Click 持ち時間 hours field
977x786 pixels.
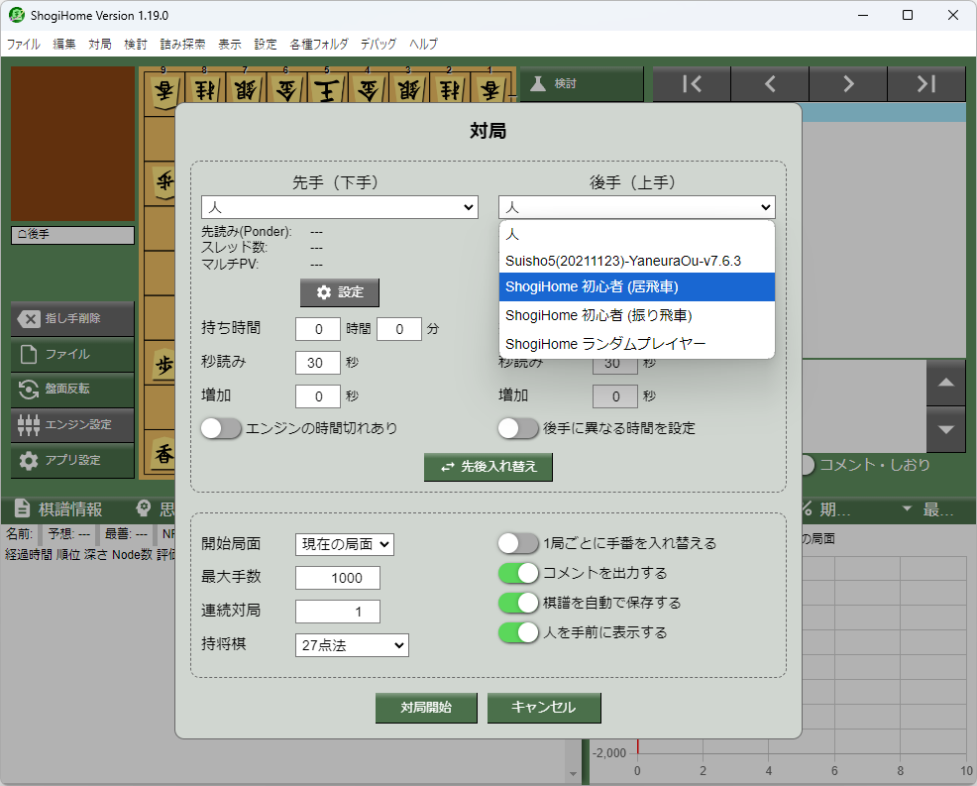[318, 329]
